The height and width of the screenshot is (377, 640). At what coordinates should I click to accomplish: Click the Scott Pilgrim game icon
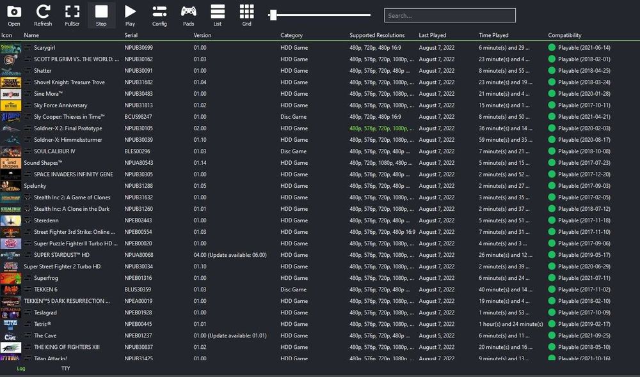tap(11, 59)
